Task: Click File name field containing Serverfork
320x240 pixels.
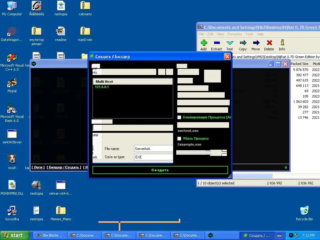Action: (x=153, y=148)
